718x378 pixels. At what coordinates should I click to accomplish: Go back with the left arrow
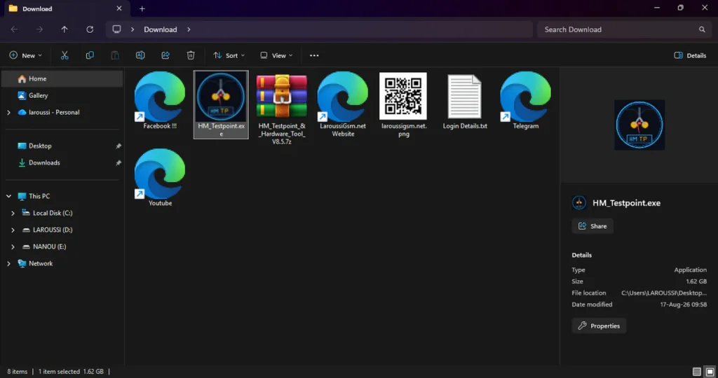pos(14,29)
